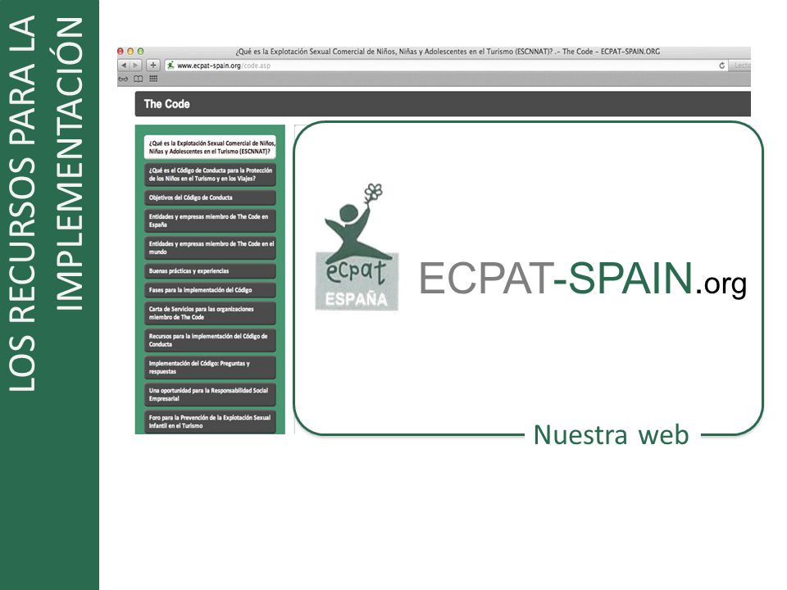This screenshot has width=787, height=590.
Task: Open the bookmarks book icon
Action: tap(138, 79)
